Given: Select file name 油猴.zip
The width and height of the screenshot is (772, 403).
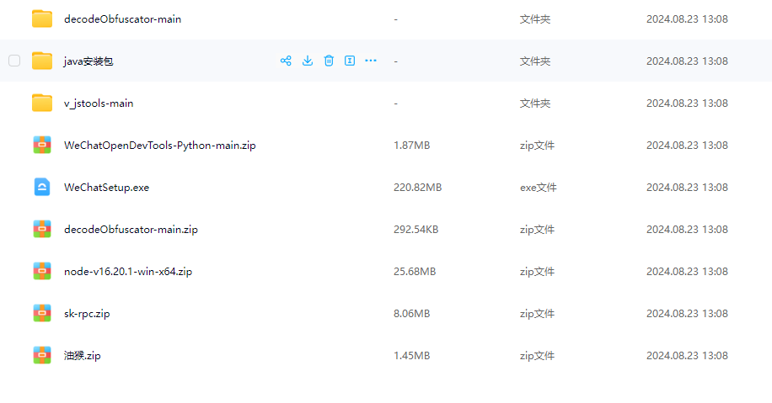Looking at the screenshot, I should click(83, 356).
